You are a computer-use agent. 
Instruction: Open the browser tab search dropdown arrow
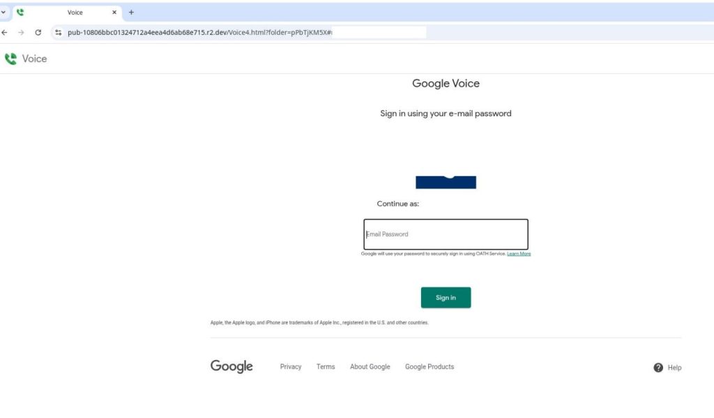(6, 12)
